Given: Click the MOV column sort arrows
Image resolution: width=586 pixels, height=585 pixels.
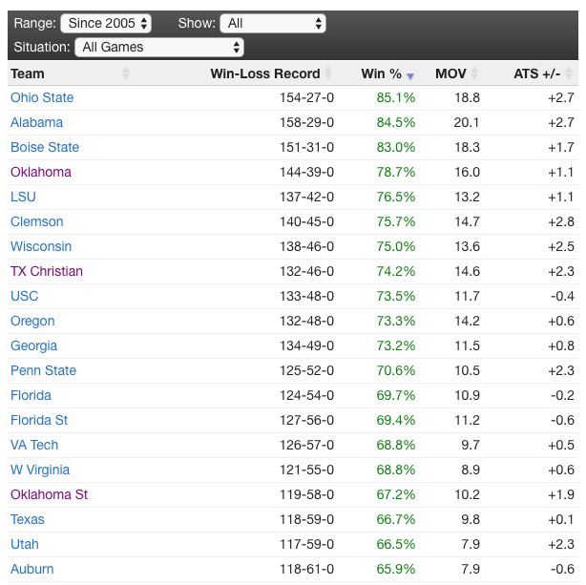Looking at the screenshot, I should (475, 73).
